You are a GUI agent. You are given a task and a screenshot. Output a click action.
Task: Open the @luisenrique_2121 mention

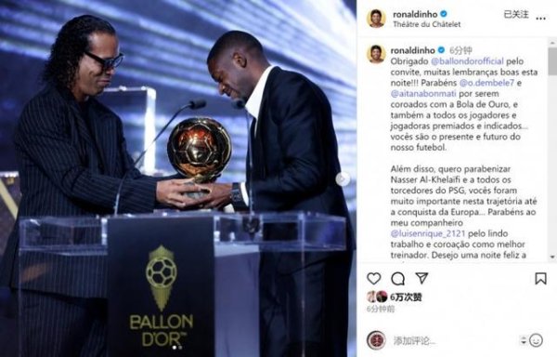[428, 233]
